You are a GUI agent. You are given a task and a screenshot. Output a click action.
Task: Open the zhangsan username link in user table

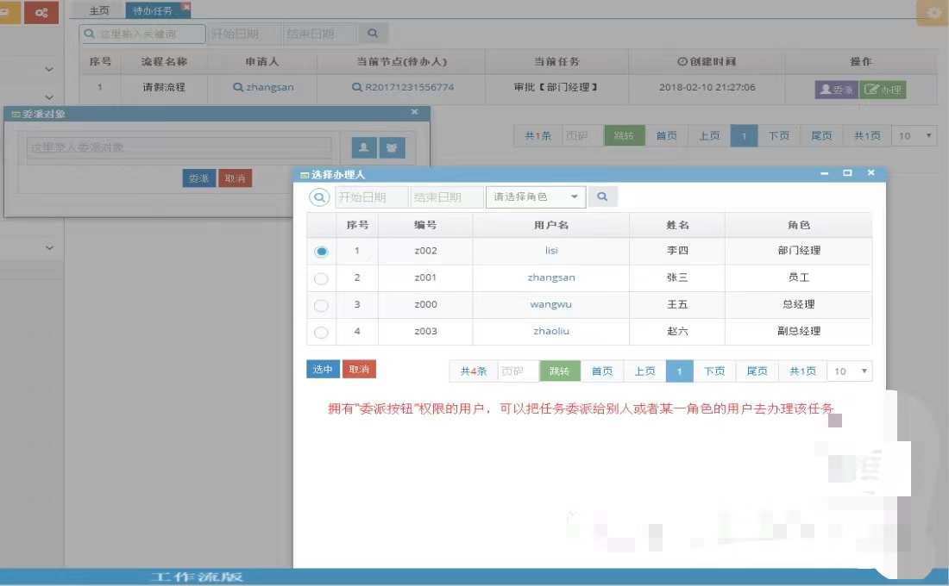click(x=551, y=277)
